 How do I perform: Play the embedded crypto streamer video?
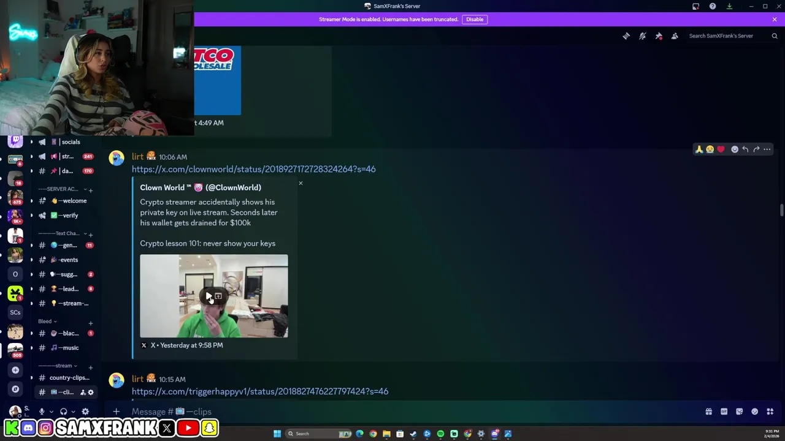209,296
